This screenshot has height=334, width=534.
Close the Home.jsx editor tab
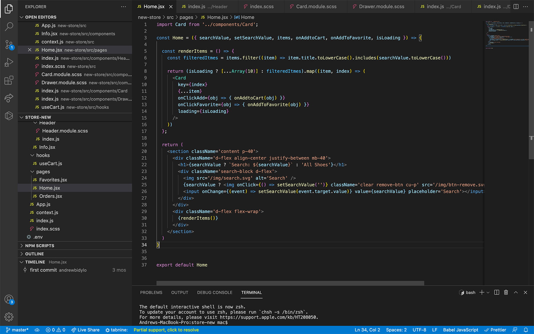tap(171, 7)
